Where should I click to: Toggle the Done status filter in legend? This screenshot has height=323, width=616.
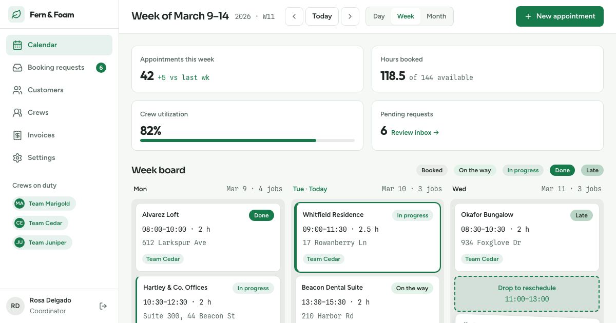coord(562,171)
